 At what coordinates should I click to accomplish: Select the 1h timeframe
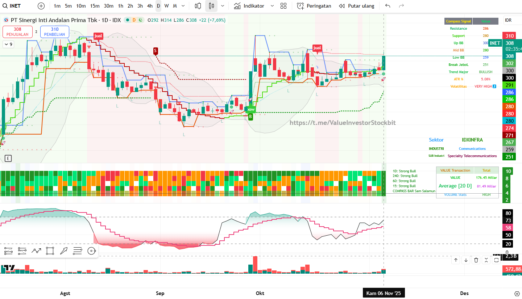click(x=121, y=6)
